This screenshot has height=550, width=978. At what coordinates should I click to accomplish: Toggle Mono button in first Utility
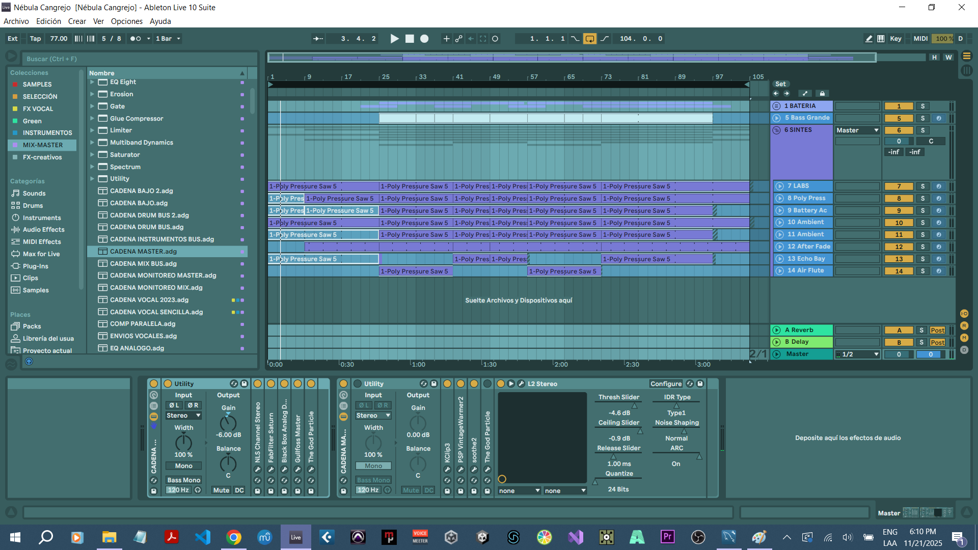tap(183, 466)
